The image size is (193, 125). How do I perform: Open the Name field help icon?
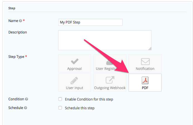click(x=20, y=21)
